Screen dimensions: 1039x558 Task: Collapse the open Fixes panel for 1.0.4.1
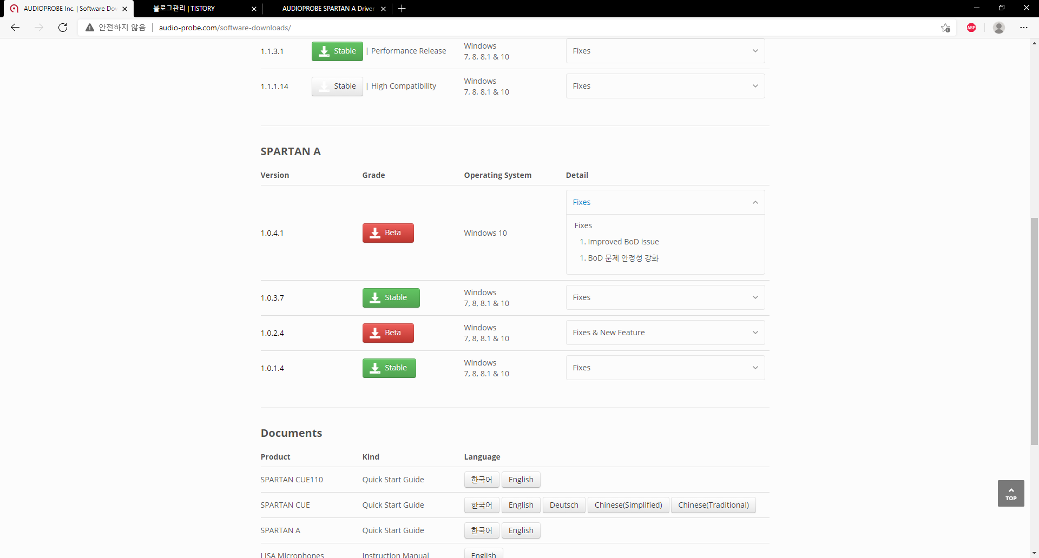[665, 202]
